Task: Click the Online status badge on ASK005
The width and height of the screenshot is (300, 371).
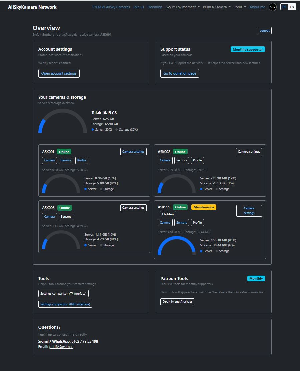Action: 64,207
